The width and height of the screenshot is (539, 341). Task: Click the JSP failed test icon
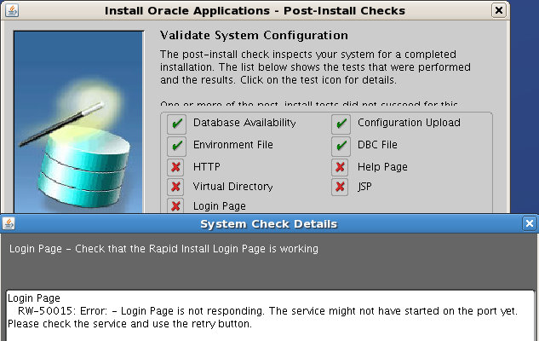(341, 187)
